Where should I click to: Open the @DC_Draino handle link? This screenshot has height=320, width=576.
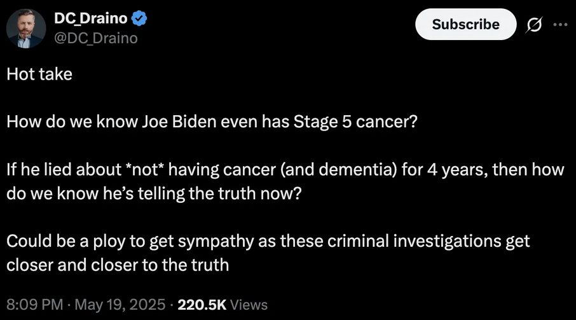(x=95, y=38)
